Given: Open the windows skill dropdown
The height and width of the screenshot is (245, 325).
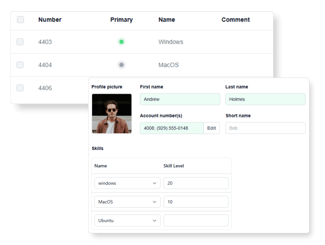Looking at the screenshot, I should coord(127,183).
